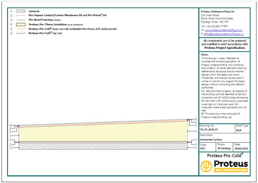Click the date '18/06/2025'
Image resolution: width=258 pixels, height=183 pixels.
tap(241, 148)
